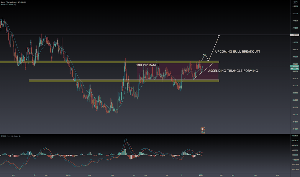This screenshot has width=300, height=177.
Task: Click the lower teal event marker icon
Action: 203,131
